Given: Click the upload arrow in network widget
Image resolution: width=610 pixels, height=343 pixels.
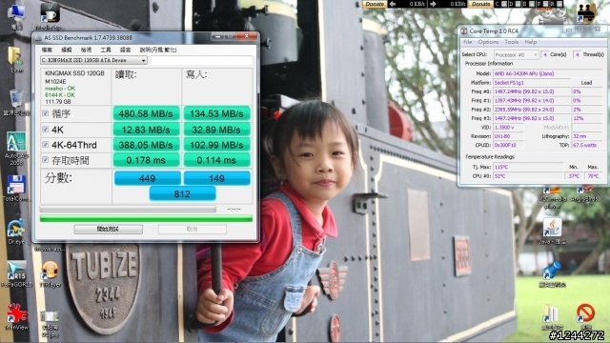Looking at the screenshot, I should [393, 4].
